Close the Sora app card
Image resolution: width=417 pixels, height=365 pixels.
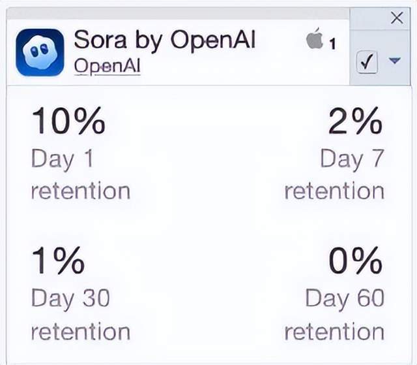(396, 18)
